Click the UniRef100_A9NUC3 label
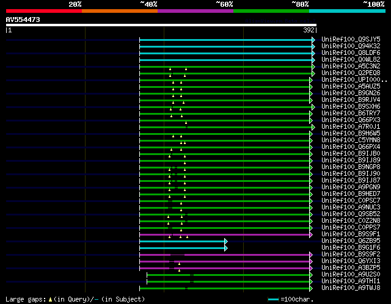The image size is (391, 304). click(351, 208)
